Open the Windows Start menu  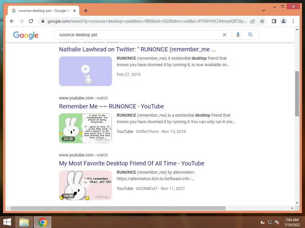coord(7,222)
